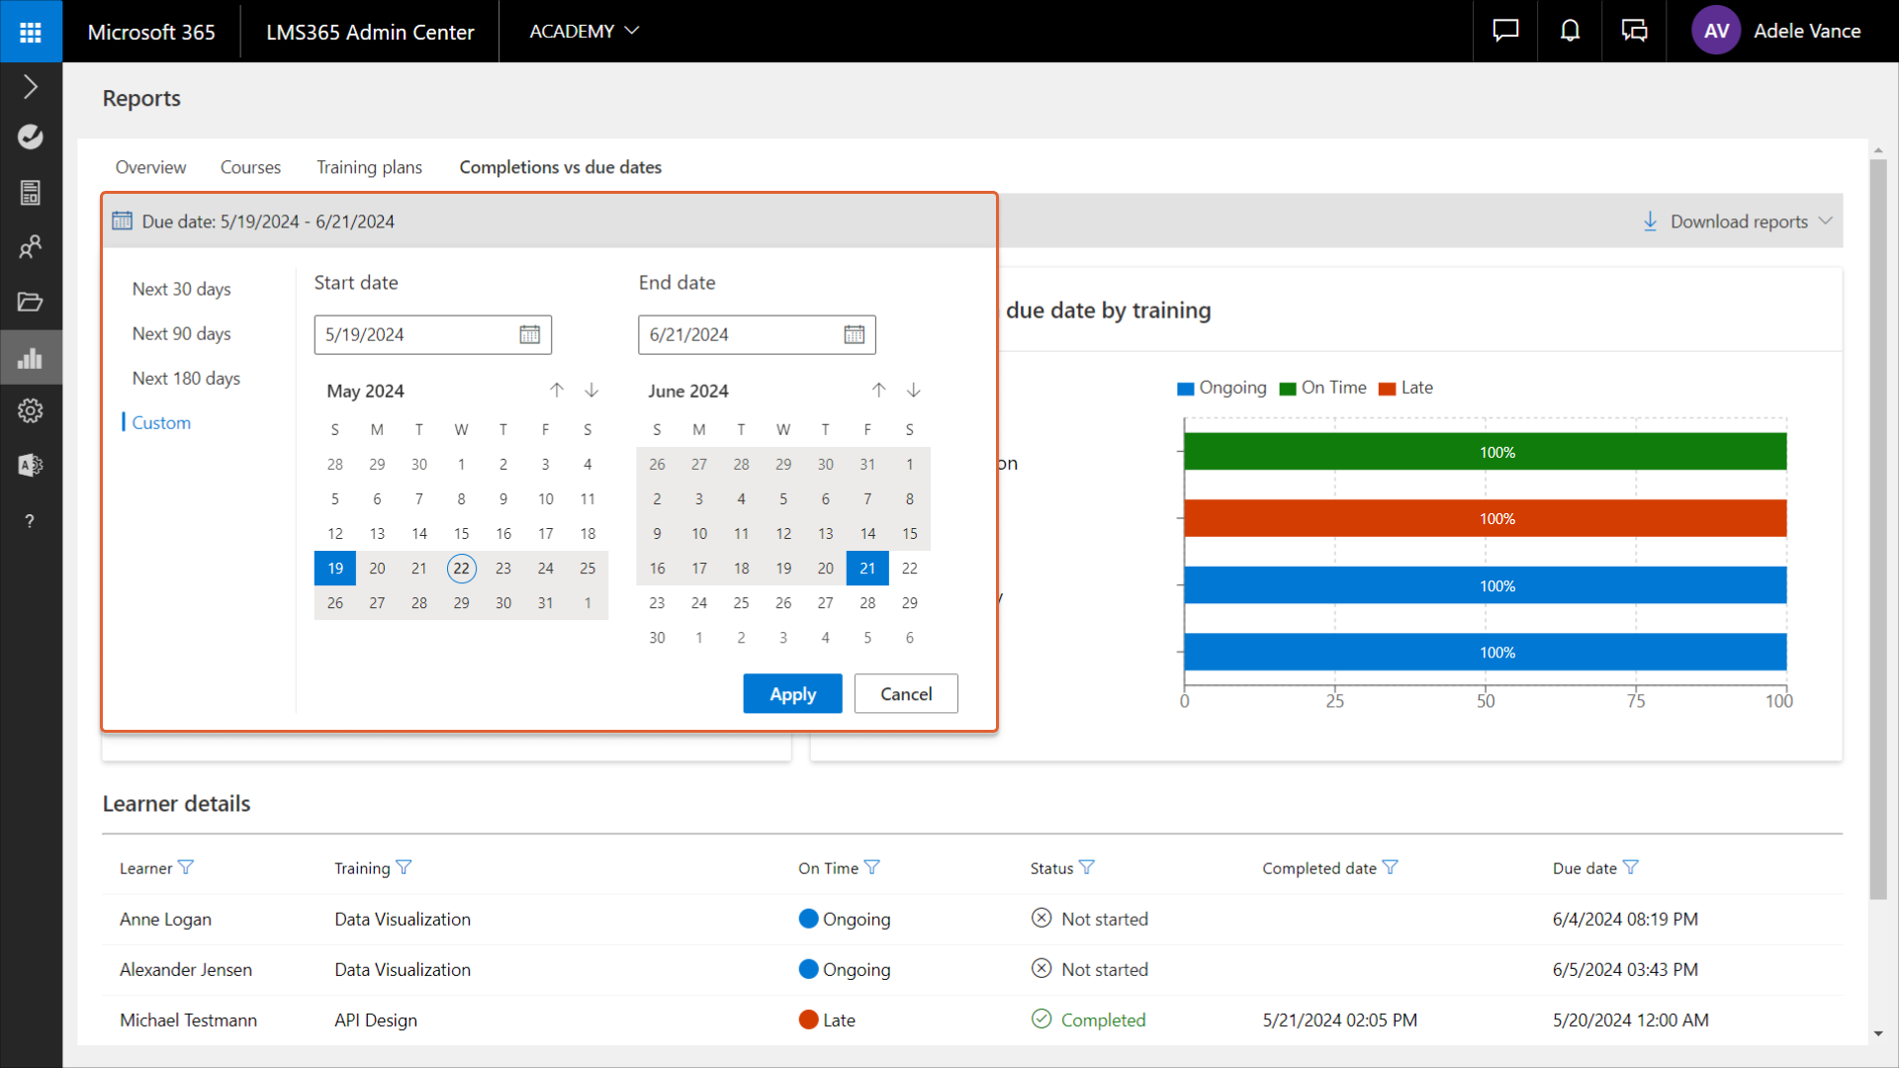Go to next month in June calendar

[x=914, y=391]
